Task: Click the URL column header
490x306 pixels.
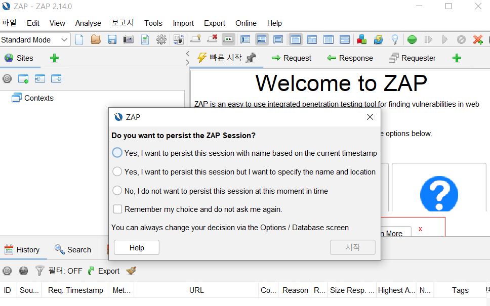Action: coord(196,290)
